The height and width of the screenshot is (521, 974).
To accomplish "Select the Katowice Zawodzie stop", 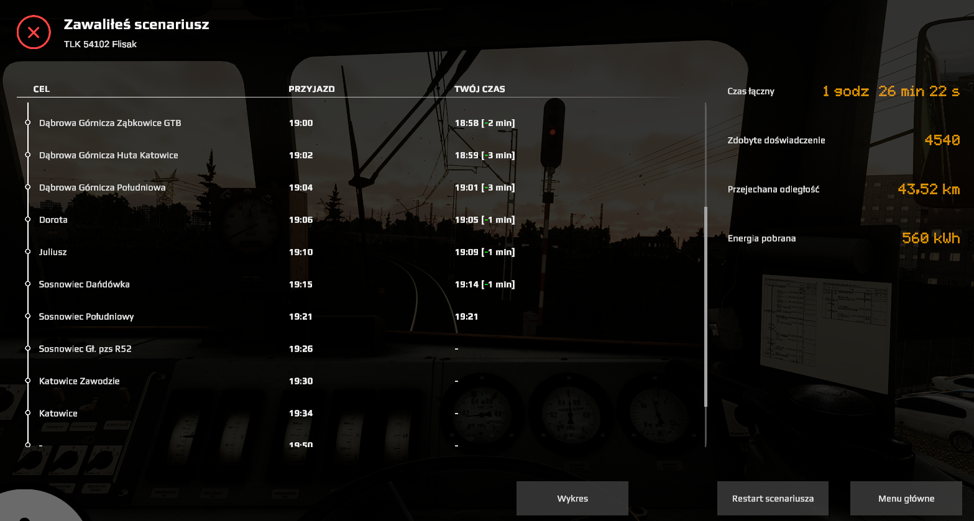I will pos(79,381).
